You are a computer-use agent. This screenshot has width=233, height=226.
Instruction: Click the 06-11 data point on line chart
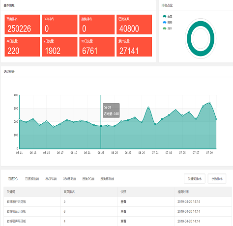tap(20, 119)
